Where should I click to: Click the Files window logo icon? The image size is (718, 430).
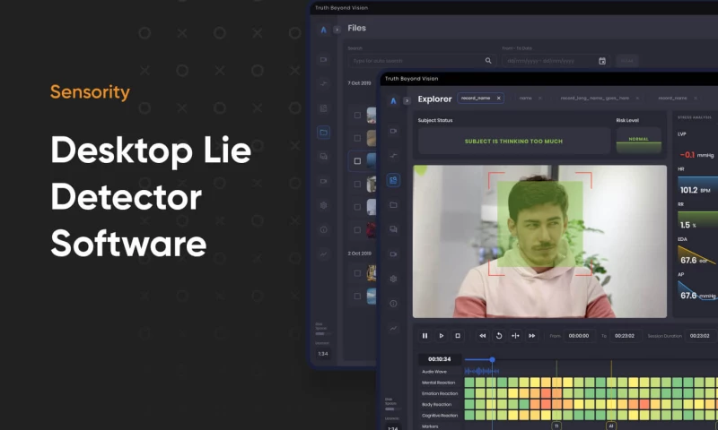point(323,30)
